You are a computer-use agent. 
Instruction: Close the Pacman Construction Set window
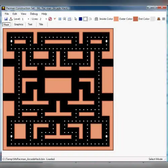click(162, 7)
